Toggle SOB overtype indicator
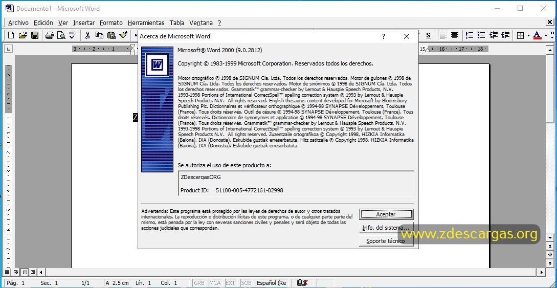This screenshot has height=288, width=557. pyautogui.click(x=246, y=283)
